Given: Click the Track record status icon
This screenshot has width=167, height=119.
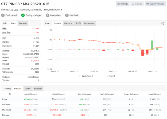Looking at the screenshot, I should pos(3,15).
